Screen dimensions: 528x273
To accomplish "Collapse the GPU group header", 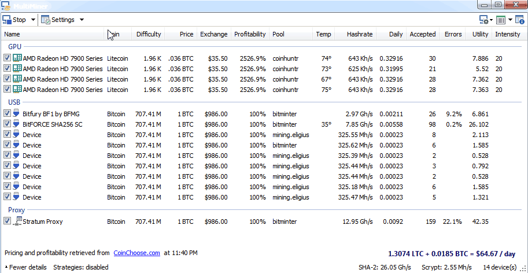I will pyautogui.click(x=14, y=47).
